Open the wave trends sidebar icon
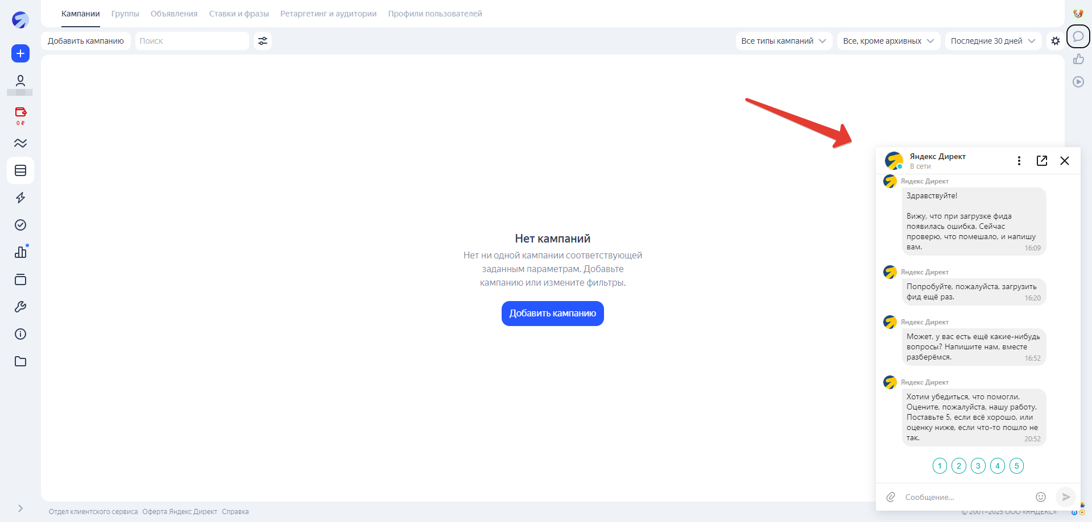 coord(20,143)
